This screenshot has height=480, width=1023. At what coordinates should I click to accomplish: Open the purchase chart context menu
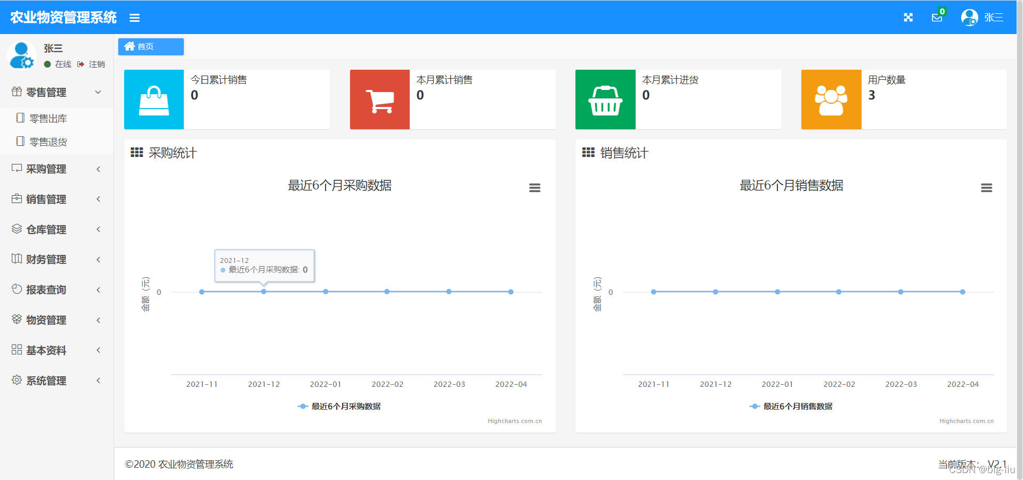pos(535,188)
